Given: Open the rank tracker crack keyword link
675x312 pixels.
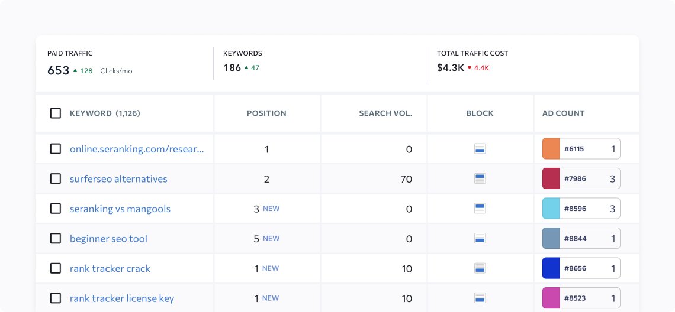Looking at the screenshot, I should coord(110,269).
